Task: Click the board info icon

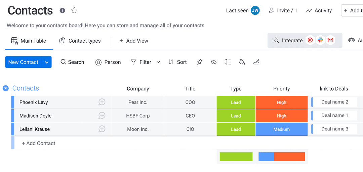Action: coord(62,10)
